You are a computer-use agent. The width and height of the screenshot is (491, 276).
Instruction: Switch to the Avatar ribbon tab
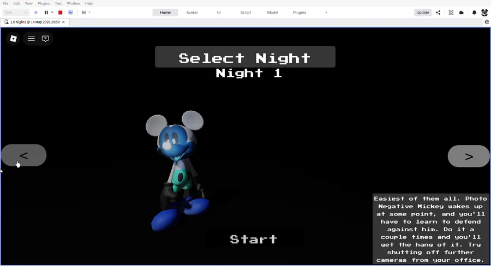click(192, 13)
